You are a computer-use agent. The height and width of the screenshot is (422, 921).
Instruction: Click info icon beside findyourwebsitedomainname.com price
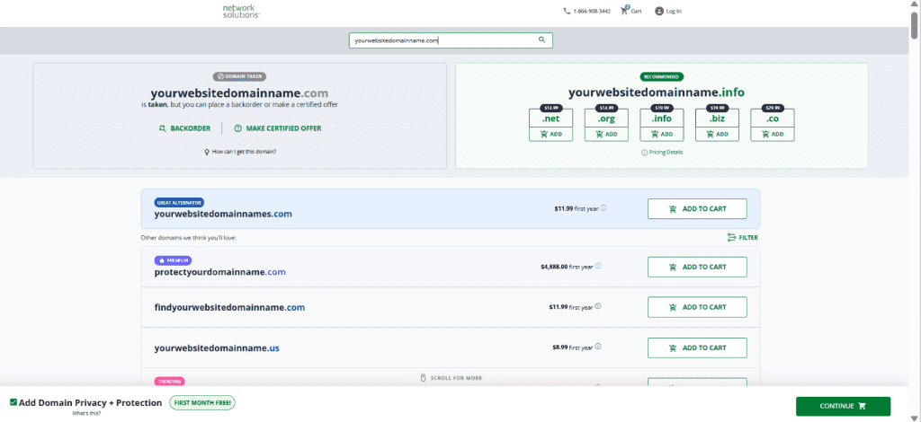[598, 306]
